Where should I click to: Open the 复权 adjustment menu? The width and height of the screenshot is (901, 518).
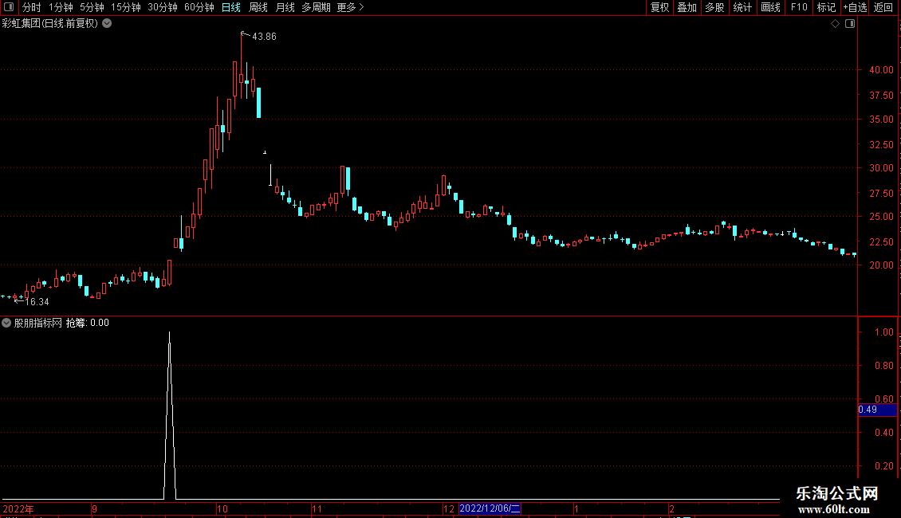pyautogui.click(x=659, y=7)
